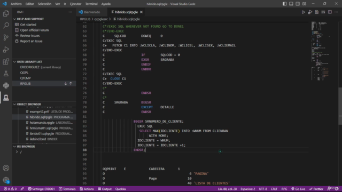The width and height of the screenshot is (342, 192).
Task: Click Report an Issue link
Action: point(31,41)
